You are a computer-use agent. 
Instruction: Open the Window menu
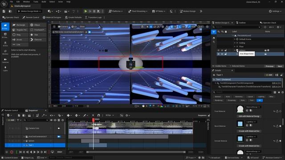[x=26, y=2]
